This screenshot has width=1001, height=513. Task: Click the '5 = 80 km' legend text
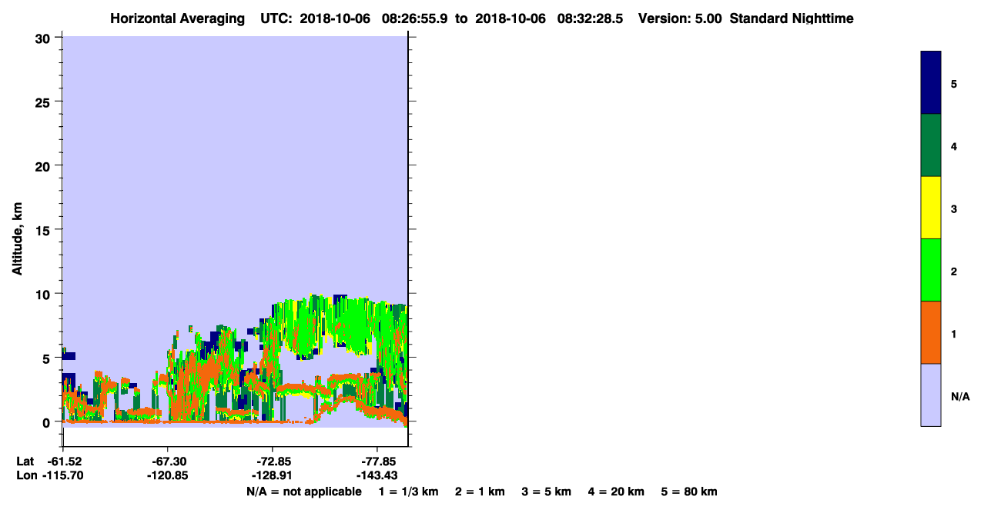(x=689, y=491)
